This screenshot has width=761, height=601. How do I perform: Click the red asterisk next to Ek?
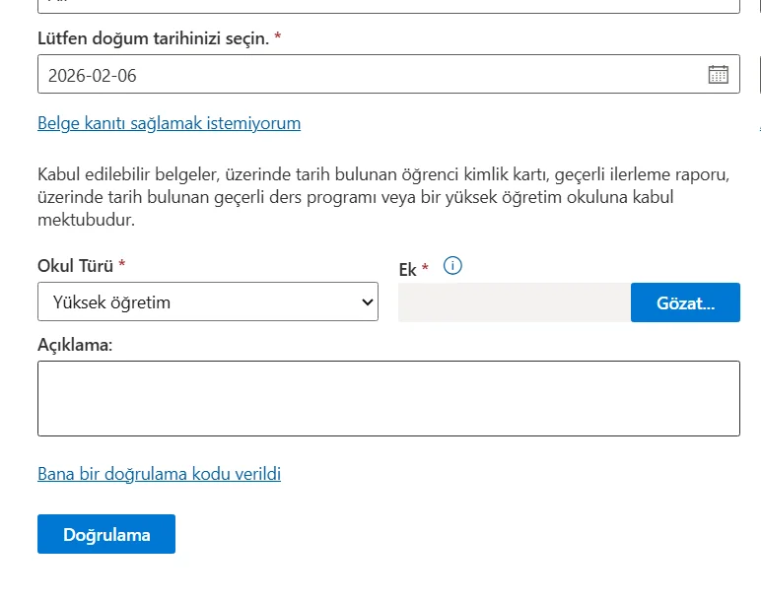tap(425, 268)
